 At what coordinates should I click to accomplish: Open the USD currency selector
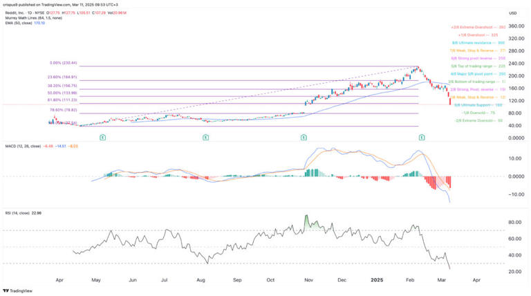pyautogui.click(x=512, y=13)
